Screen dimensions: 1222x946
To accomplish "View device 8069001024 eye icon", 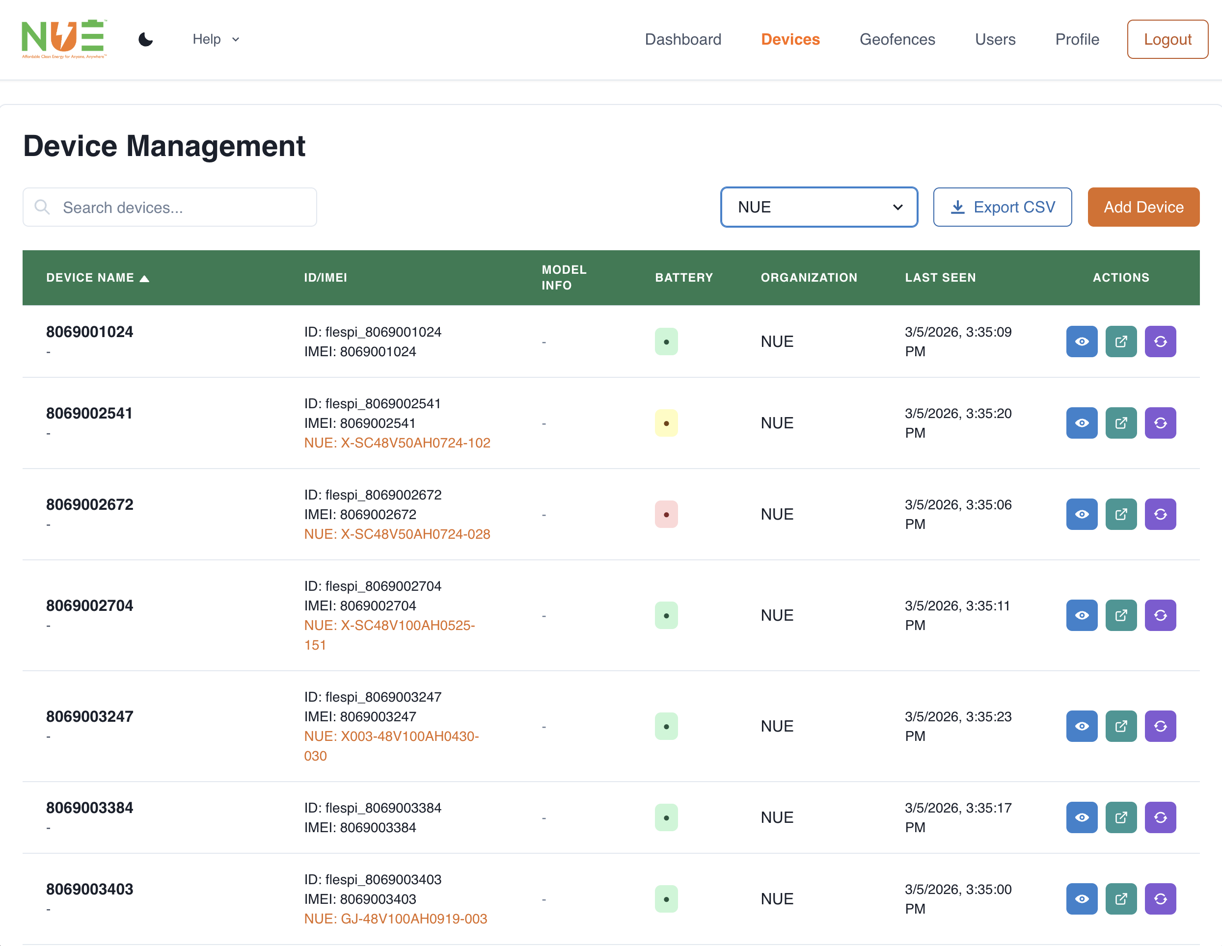I will click(1081, 342).
